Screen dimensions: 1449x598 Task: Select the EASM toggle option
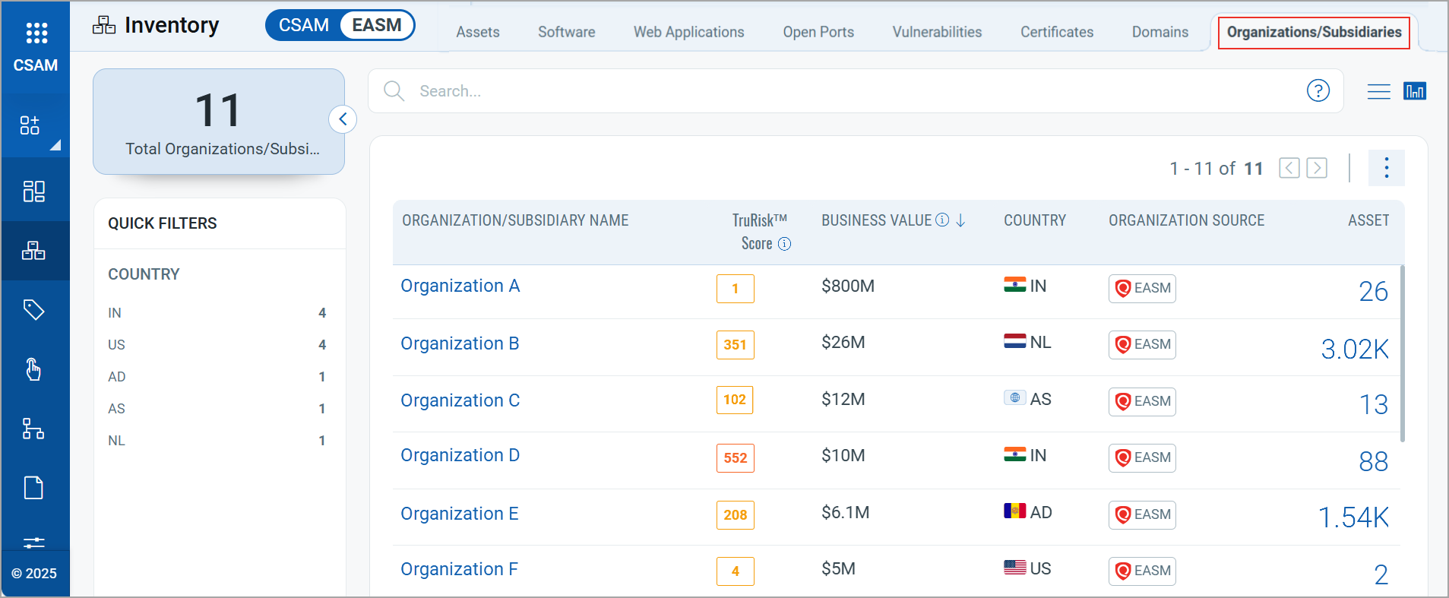click(x=376, y=25)
